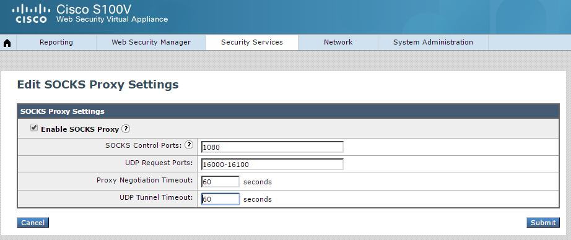Viewport: 571px width, 240px height.
Task: Focus the SOCKS Control Ports field
Action: click(272, 147)
